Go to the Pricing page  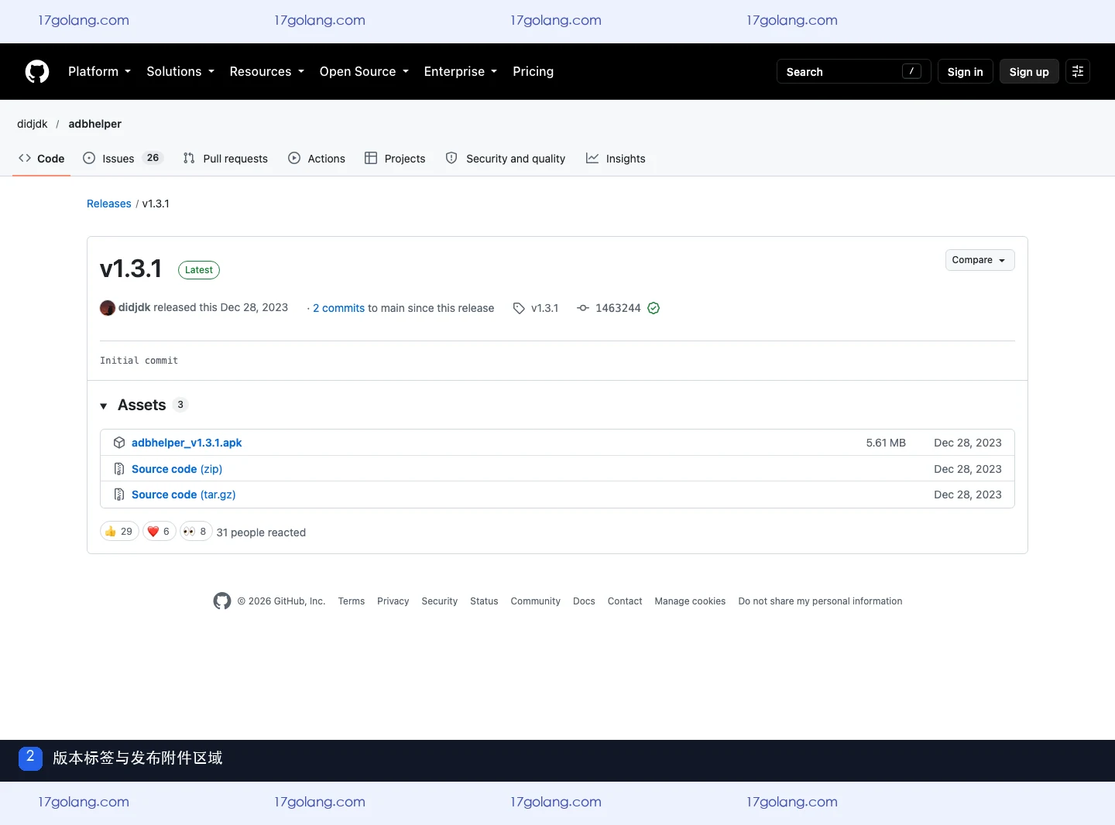533,71
